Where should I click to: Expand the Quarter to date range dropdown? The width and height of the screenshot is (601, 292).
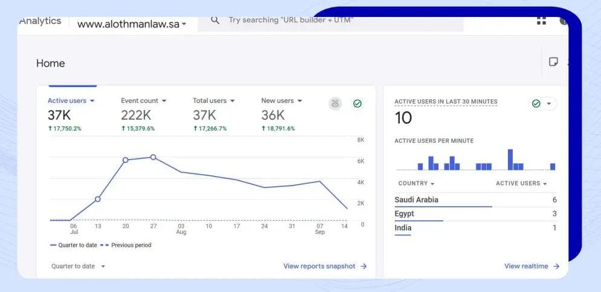(78, 266)
